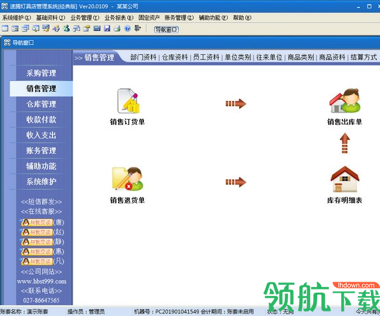Open the 业务报表 menu

tap(119, 17)
